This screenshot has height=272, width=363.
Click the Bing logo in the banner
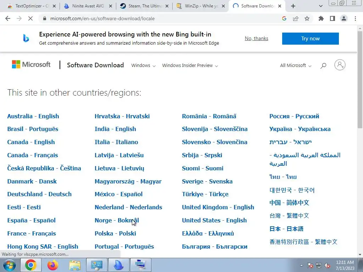(x=26, y=38)
